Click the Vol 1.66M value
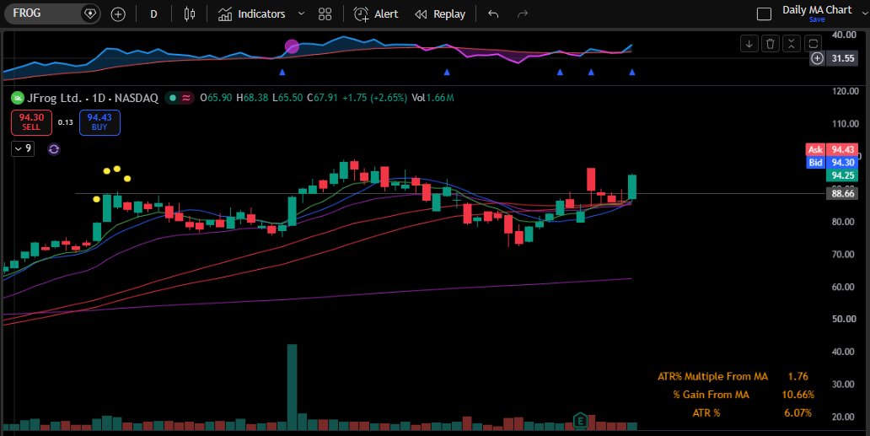870x436 pixels. pos(432,98)
